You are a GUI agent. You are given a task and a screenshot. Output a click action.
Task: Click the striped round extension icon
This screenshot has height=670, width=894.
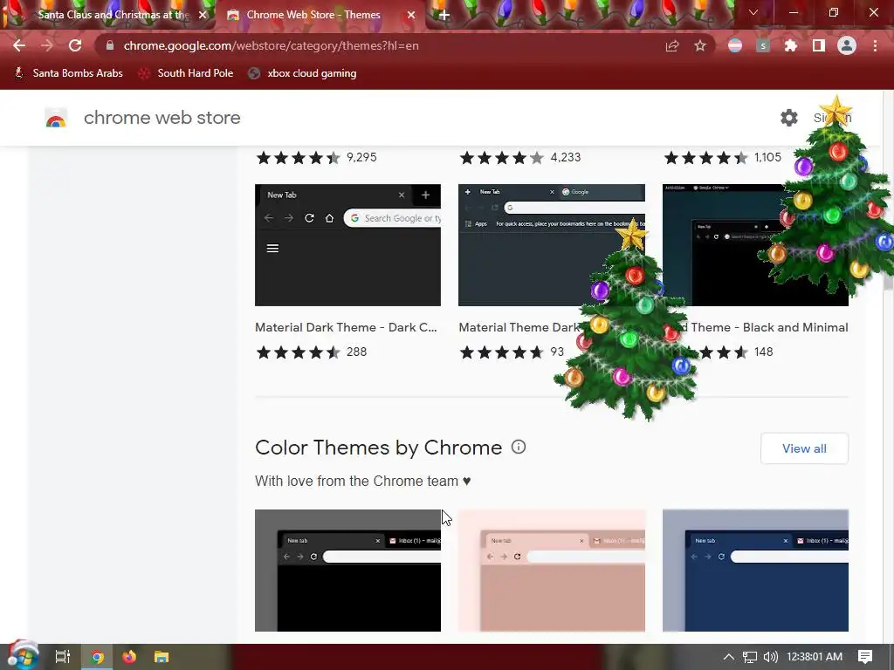[735, 45]
